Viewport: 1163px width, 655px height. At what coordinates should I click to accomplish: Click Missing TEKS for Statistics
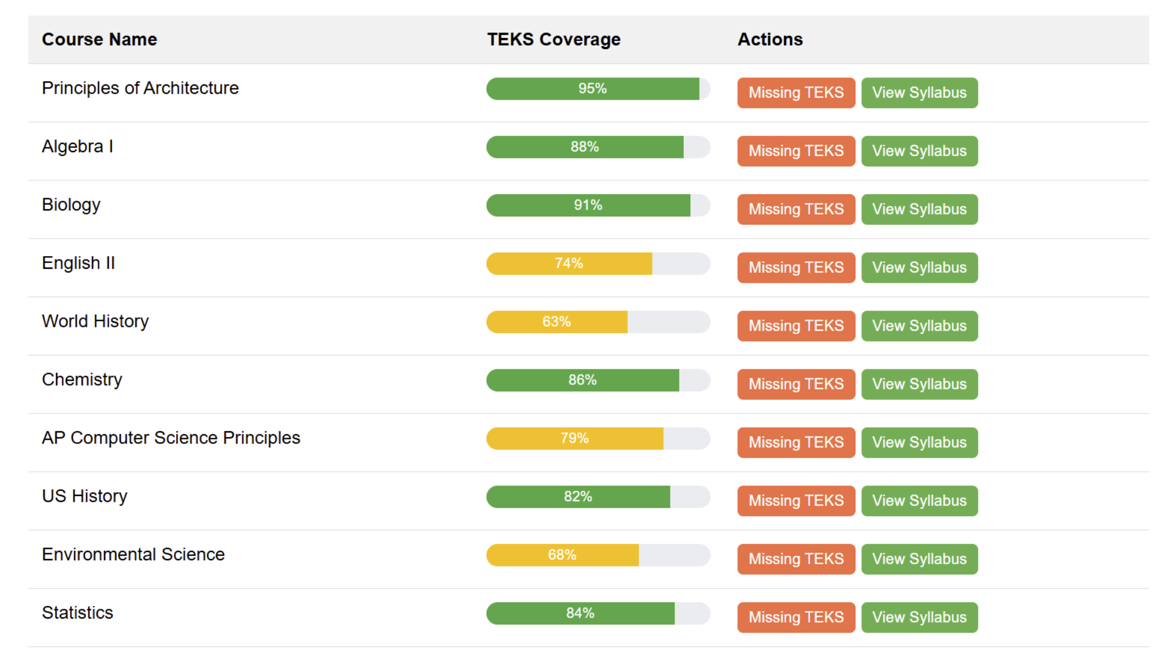point(796,617)
